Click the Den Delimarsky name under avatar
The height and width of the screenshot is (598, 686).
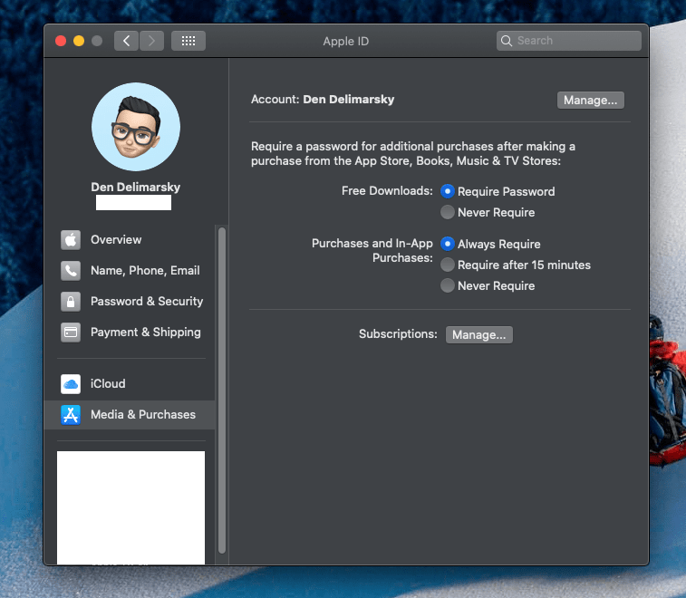pos(136,188)
